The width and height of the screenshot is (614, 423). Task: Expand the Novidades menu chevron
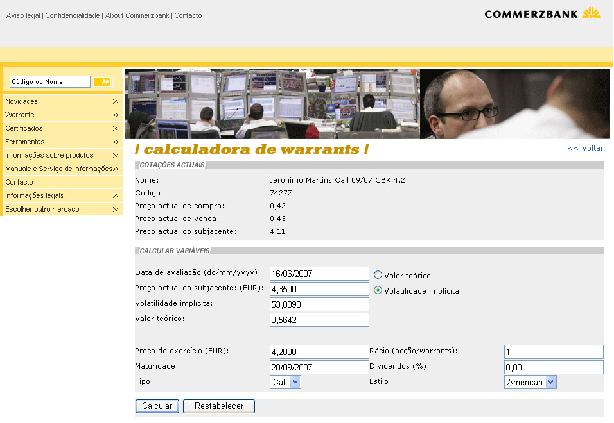coord(116,101)
